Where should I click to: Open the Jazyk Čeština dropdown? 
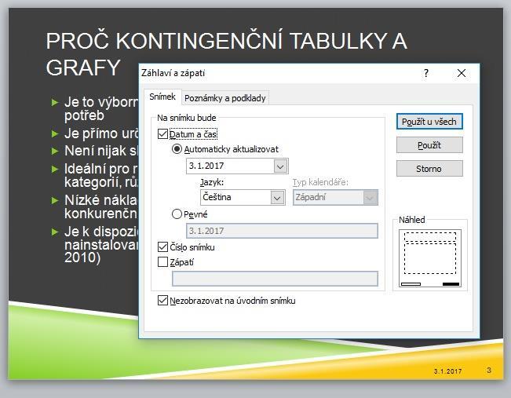tap(277, 198)
